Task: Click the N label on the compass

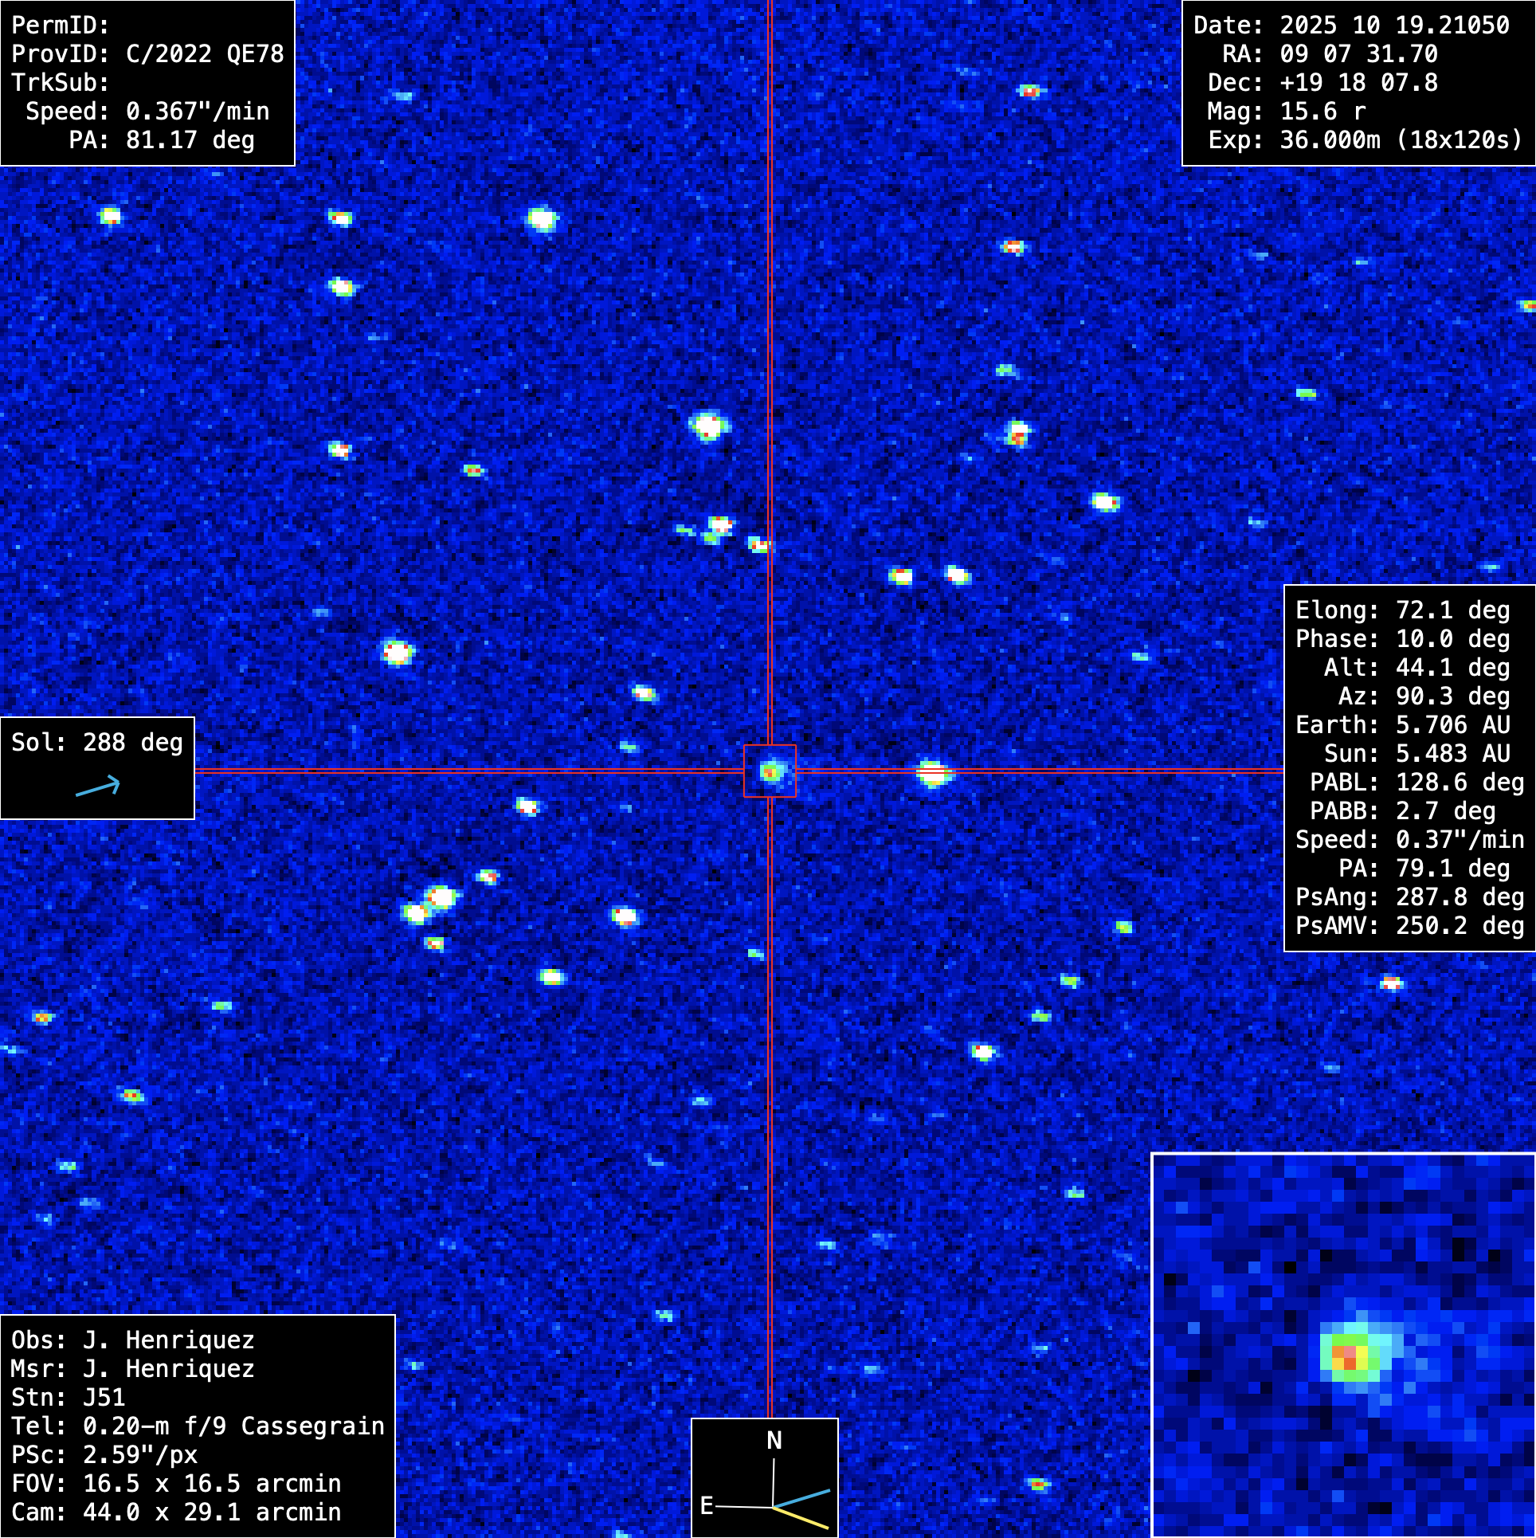Action: pyautogui.click(x=774, y=1440)
